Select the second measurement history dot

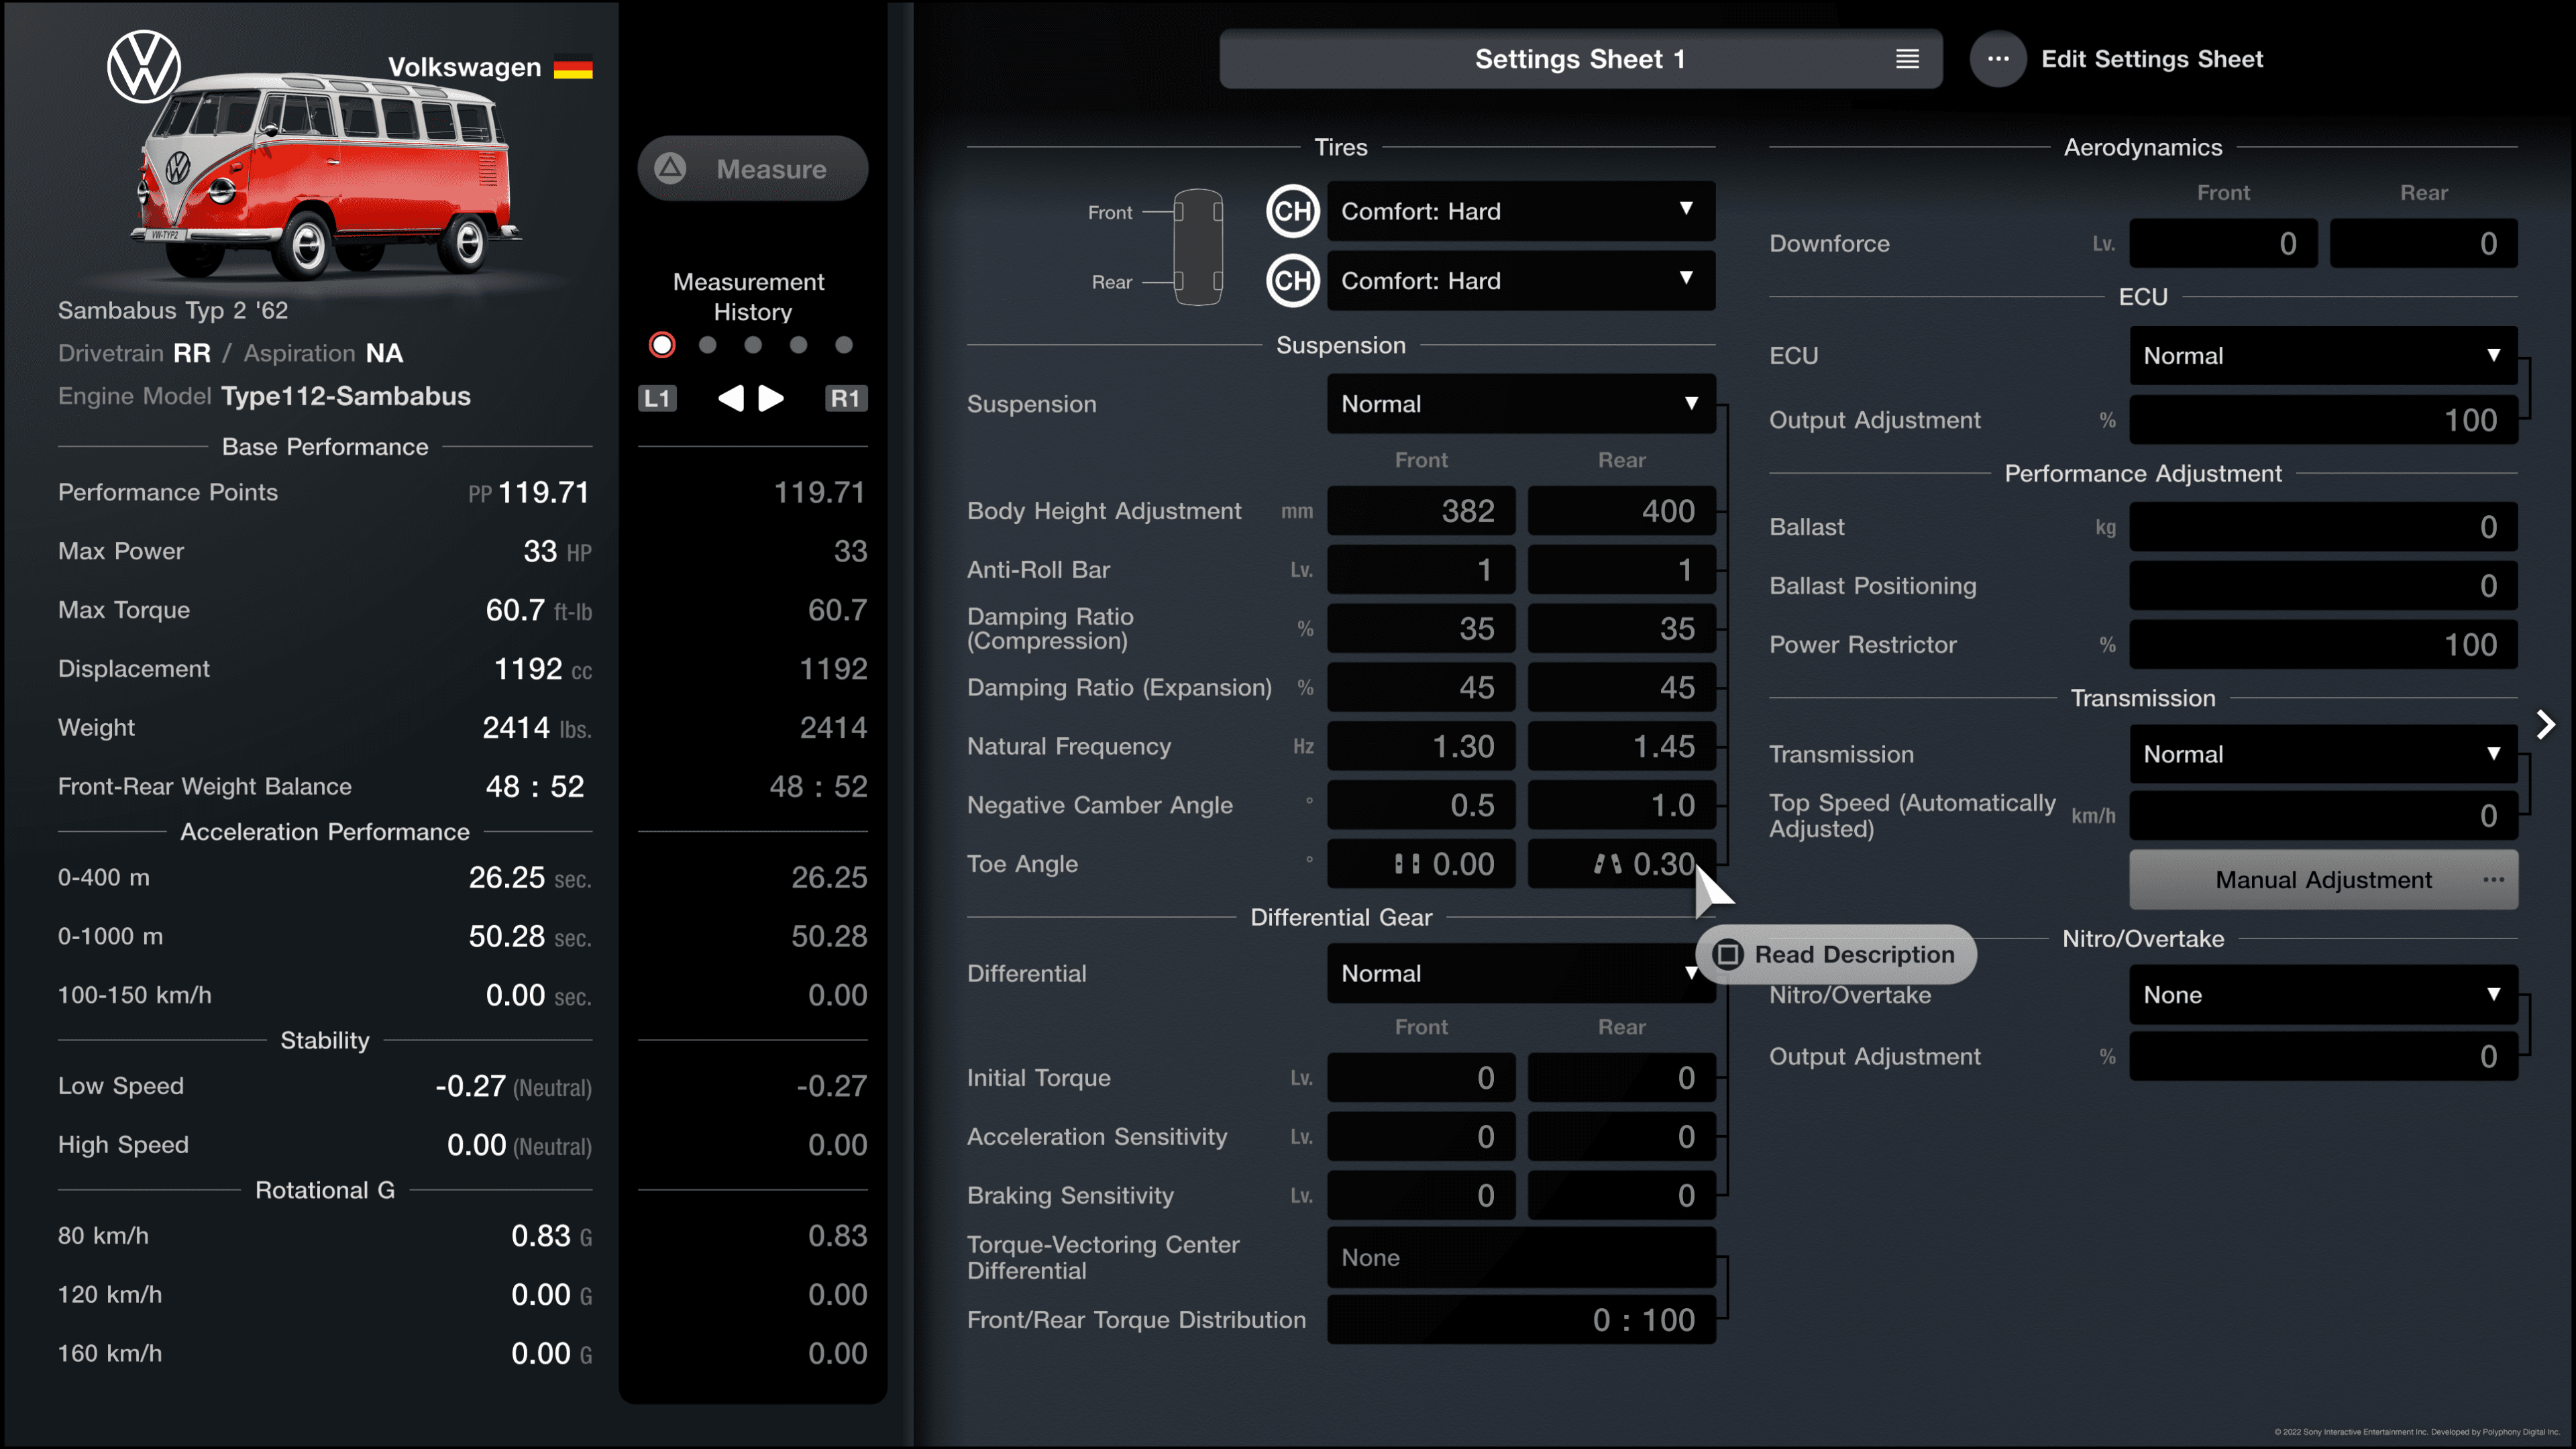(x=708, y=345)
